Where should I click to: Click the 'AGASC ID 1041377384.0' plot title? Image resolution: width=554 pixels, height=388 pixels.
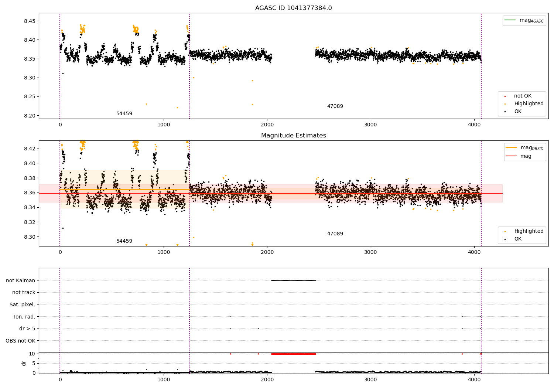(293, 8)
